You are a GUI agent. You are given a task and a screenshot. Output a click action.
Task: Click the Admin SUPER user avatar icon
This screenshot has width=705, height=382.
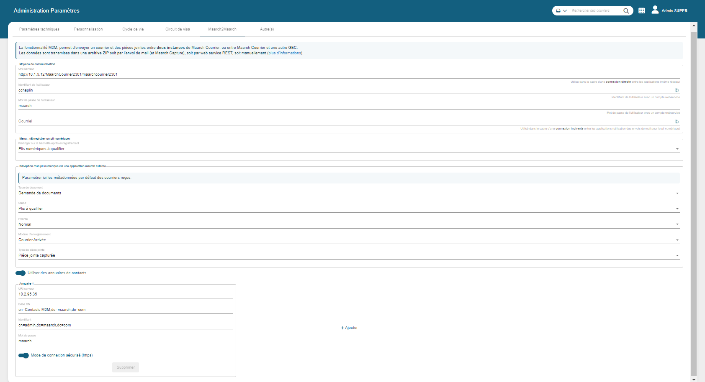655,10
